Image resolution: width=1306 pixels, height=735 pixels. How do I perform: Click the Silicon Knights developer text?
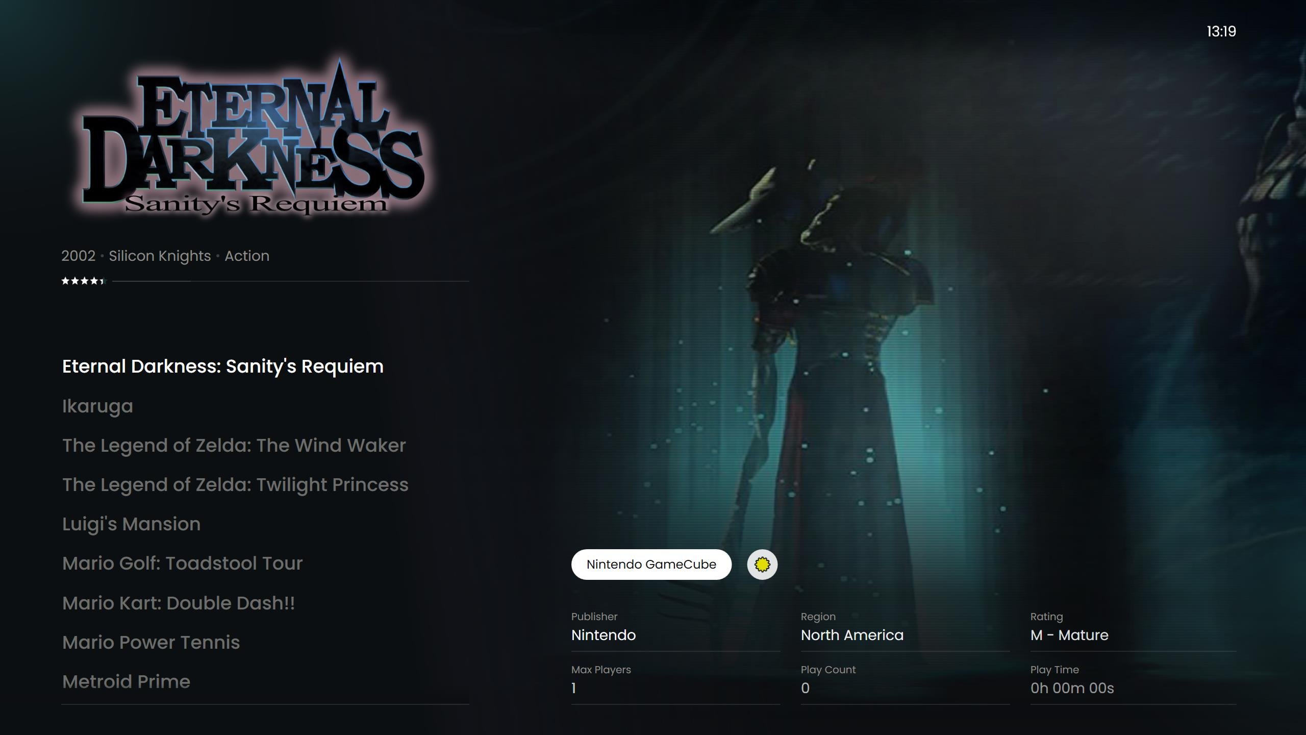[x=160, y=256]
